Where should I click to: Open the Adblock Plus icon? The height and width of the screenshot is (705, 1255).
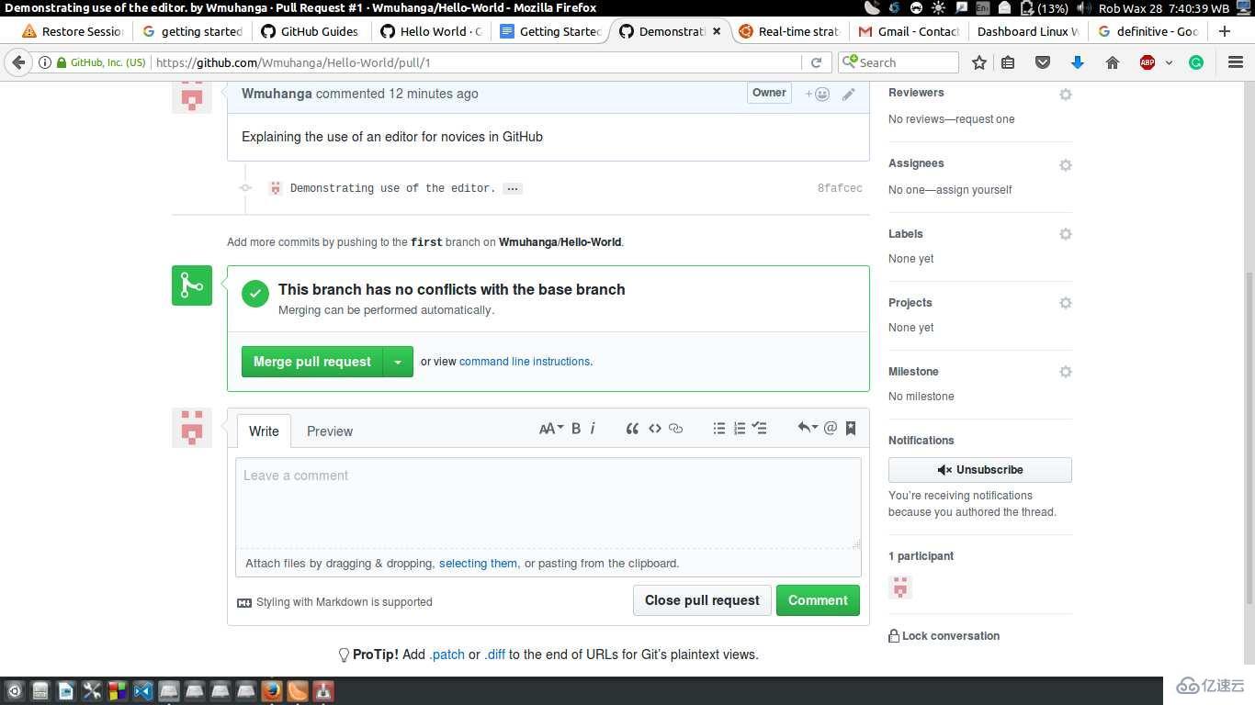point(1148,62)
